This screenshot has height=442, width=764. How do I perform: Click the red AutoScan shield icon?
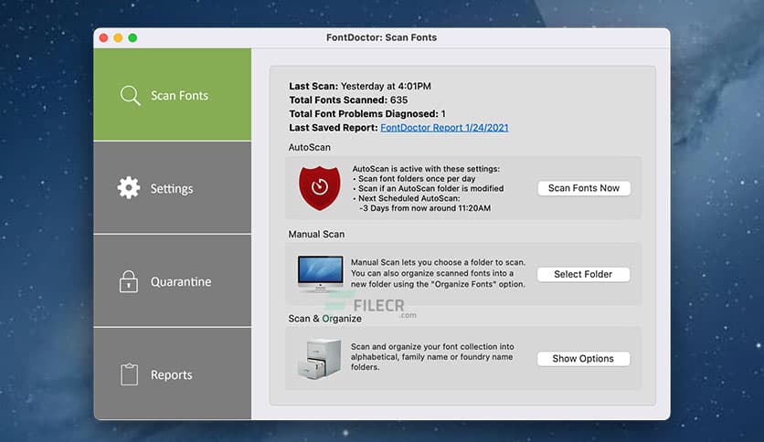click(x=320, y=188)
